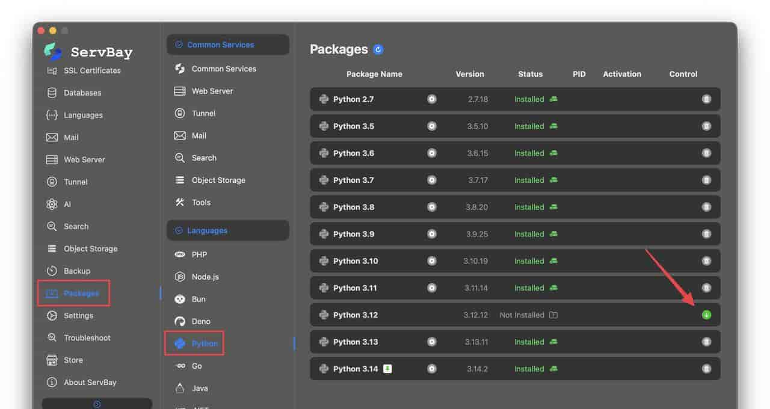Delete the Python 3.14 package

tap(706, 369)
